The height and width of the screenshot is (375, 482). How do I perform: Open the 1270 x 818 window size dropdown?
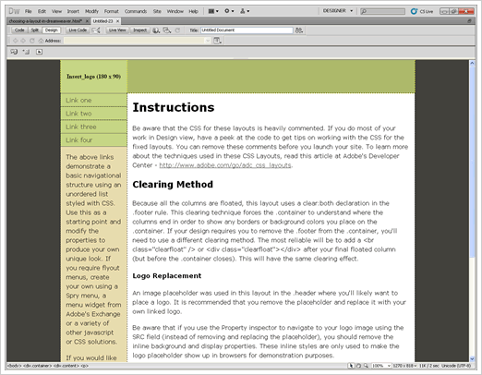404,366
